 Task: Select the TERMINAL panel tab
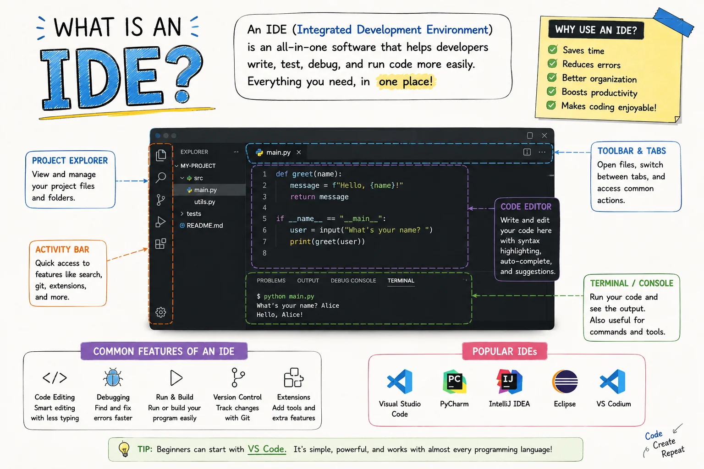click(401, 281)
